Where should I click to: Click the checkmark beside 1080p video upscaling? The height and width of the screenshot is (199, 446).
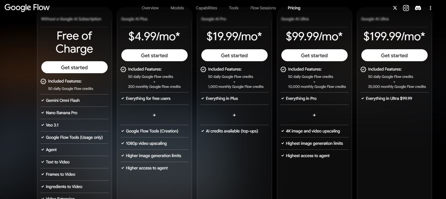tap(123, 143)
